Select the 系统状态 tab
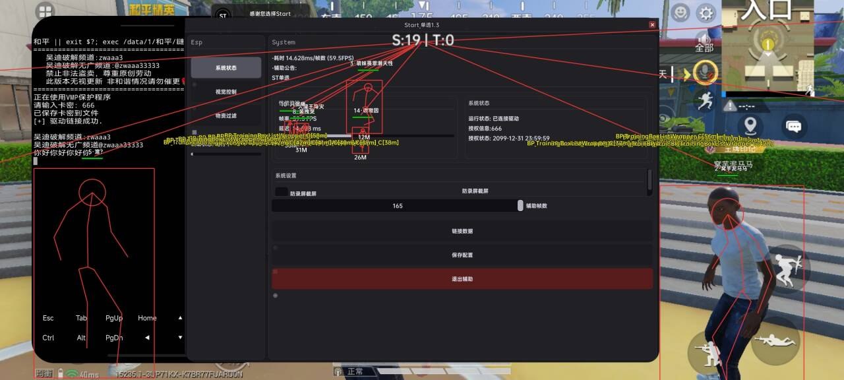Image resolution: width=844 pixels, height=380 pixels. [226, 68]
